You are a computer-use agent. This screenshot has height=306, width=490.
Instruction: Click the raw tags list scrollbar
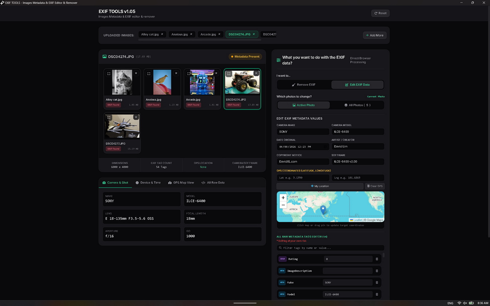[383, 255]
